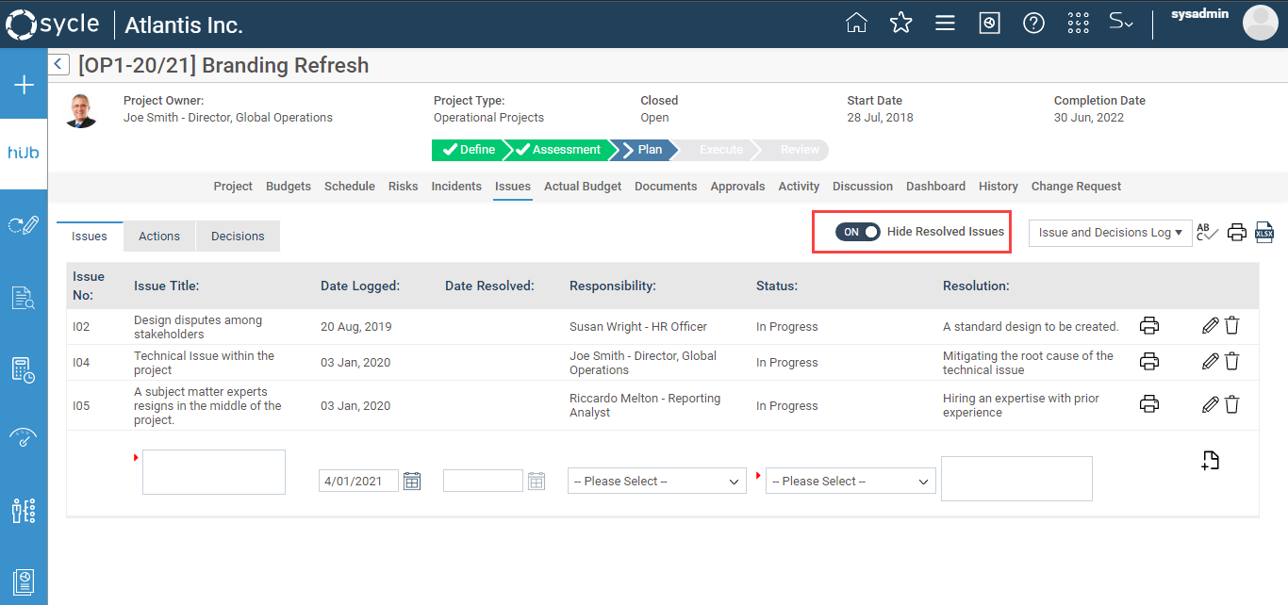The height and width of the screenshot is (605, 1288).
Task: Open the Activity tab
Action: (799, 187)
